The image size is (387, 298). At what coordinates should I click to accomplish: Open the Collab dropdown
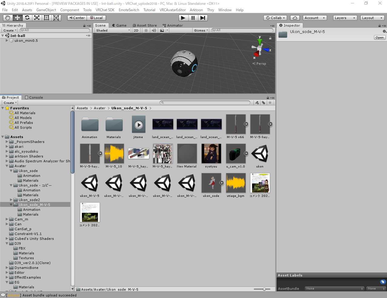275,18
